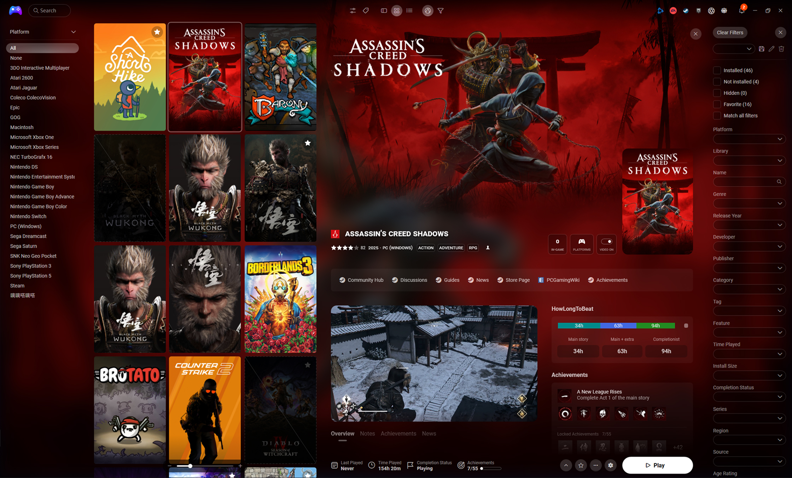Image resolution: width=792 pixels, height=478 pixels.
Task: Favorite game with star button beside Play
Action: (x=581, y=465)
